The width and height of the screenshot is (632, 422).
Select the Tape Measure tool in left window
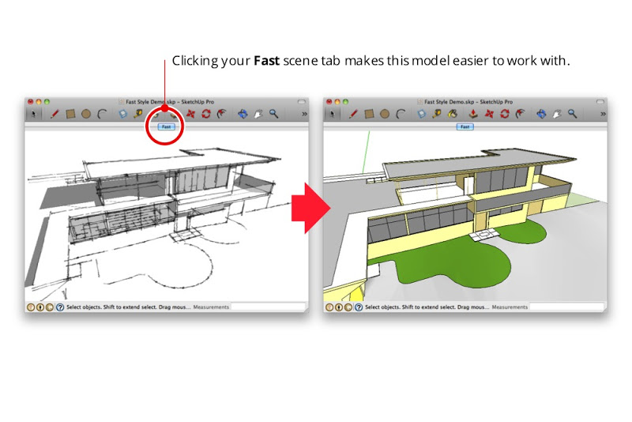click(137, 114)
